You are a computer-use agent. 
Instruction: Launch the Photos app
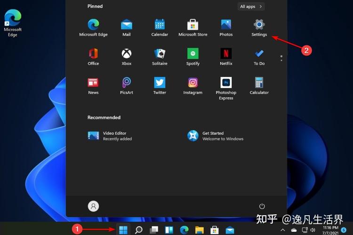tap(226, 28)
